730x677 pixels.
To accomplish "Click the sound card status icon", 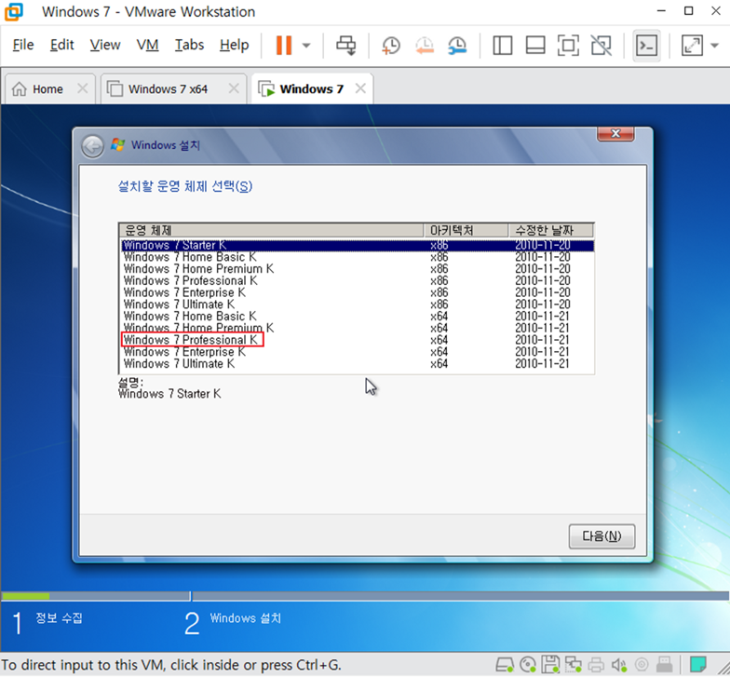I will 618,665.
